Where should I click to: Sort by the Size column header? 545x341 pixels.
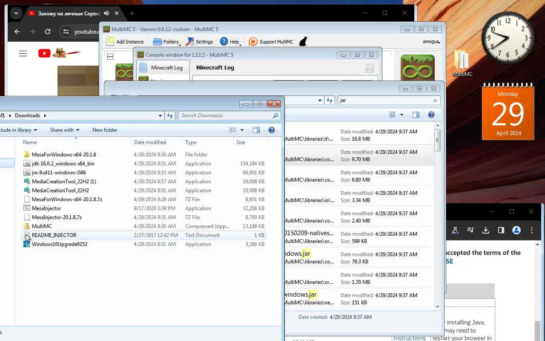point(251,142)
